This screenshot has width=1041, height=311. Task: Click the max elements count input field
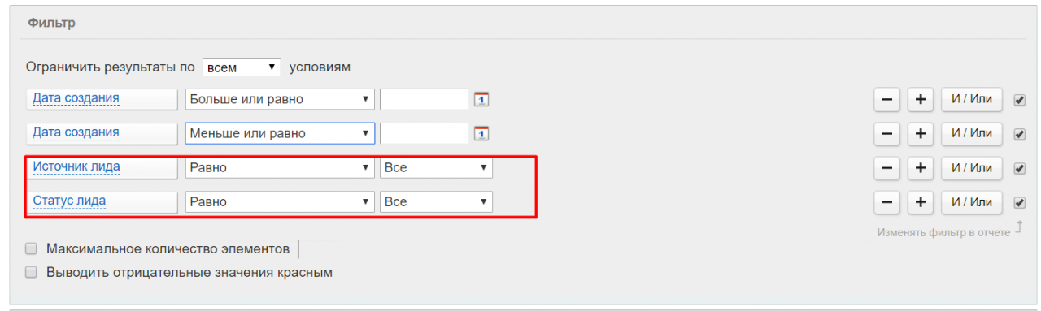[x=320, y=248]
